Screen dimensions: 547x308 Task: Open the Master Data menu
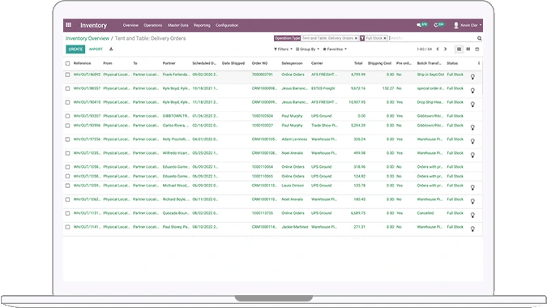(x=178, y=25)
